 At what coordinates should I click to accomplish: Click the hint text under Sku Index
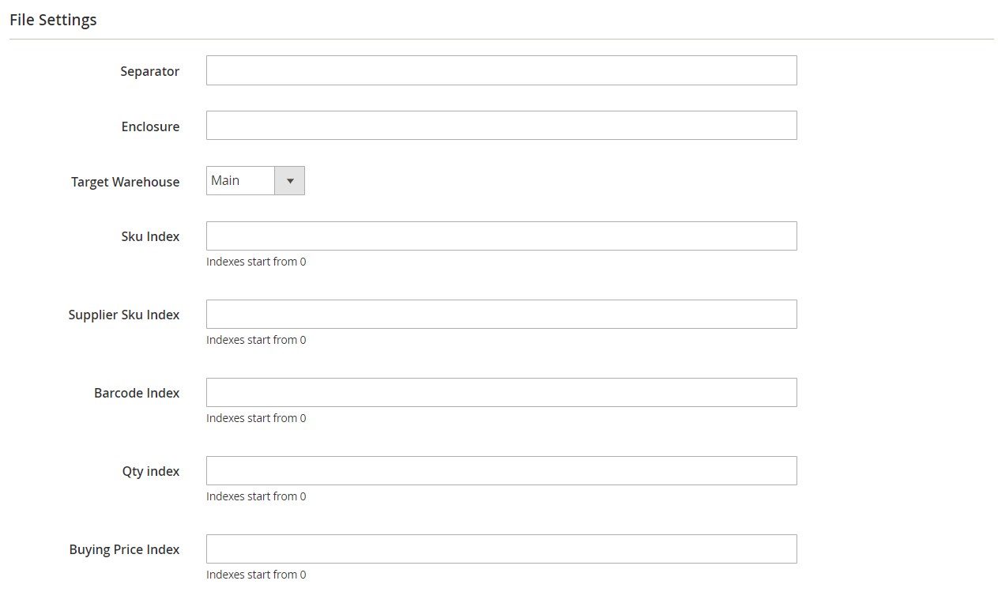[256, 262]
